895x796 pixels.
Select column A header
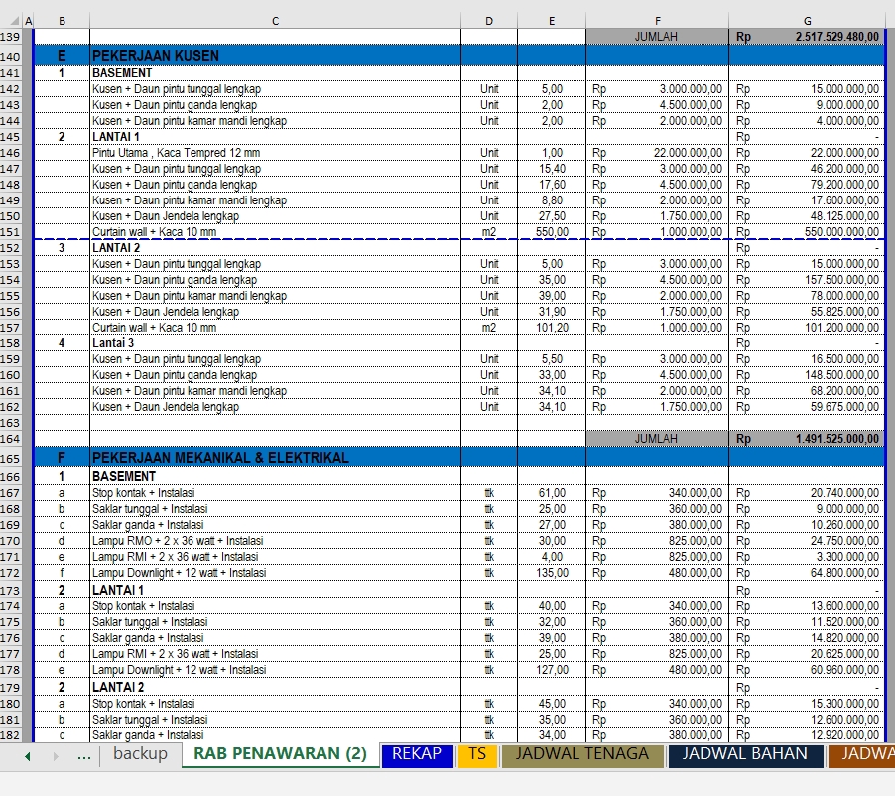click(29, 20)
